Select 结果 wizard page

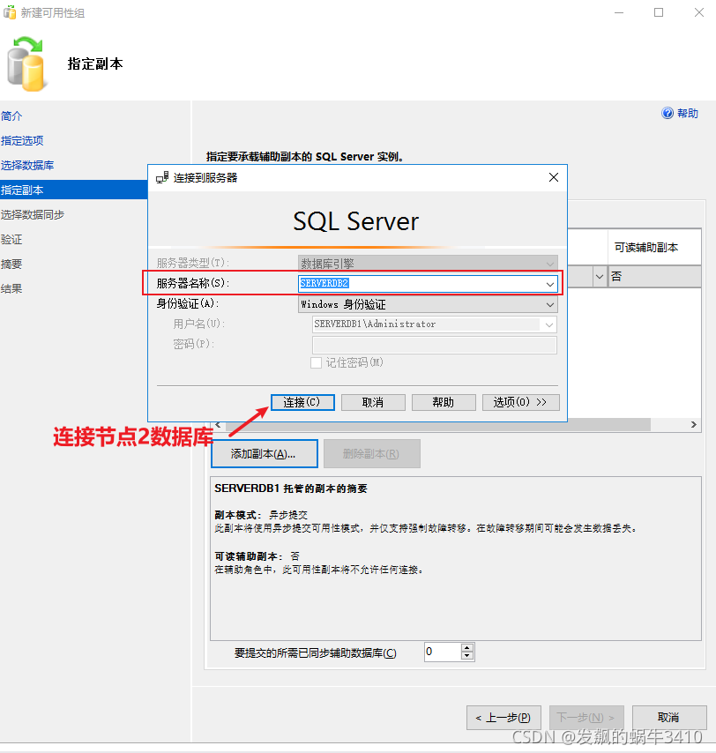click(x=11, y=288)
